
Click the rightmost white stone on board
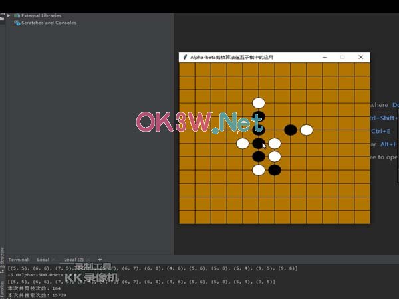(x=306, y=130)
